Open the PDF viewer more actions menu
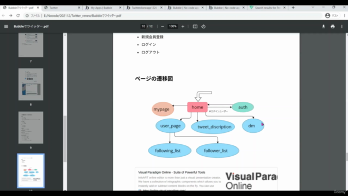Viewport: 348px width, 196px height. [x=342, y=27]
